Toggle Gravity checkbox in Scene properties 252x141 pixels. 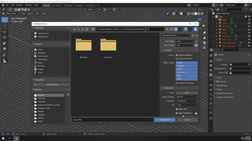217,81
